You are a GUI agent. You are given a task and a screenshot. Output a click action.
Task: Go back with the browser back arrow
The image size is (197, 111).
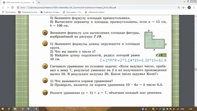coord(3,7)
